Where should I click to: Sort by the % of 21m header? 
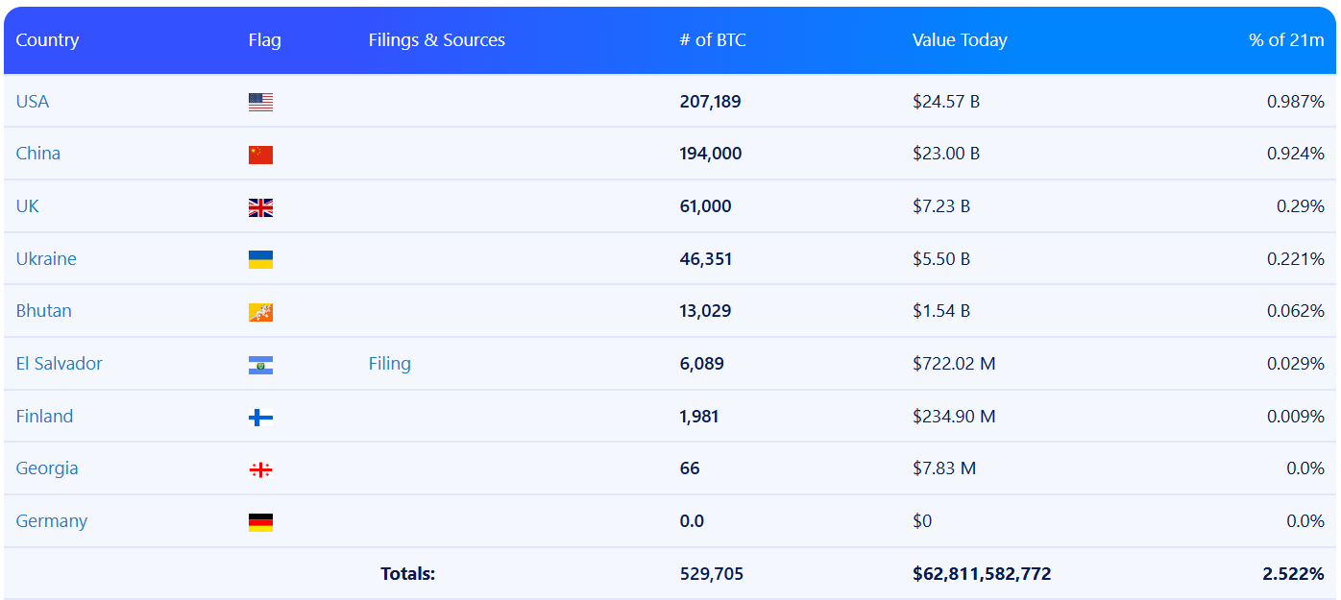click(1285, 40)
